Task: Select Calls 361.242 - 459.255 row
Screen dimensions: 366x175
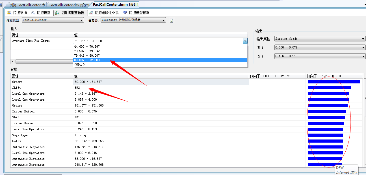Action: (x=187, y=141)
